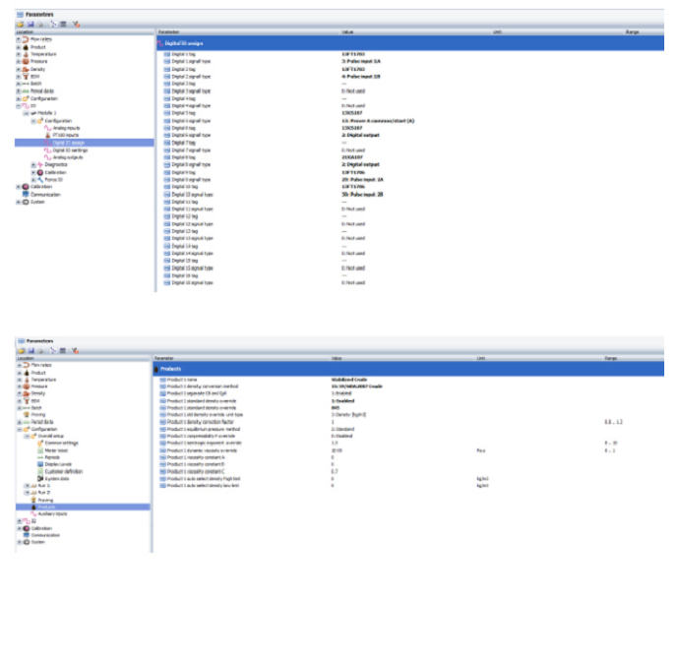
Task: Click Print icon in Products window toolbar
Action: [x=40, y=350]
